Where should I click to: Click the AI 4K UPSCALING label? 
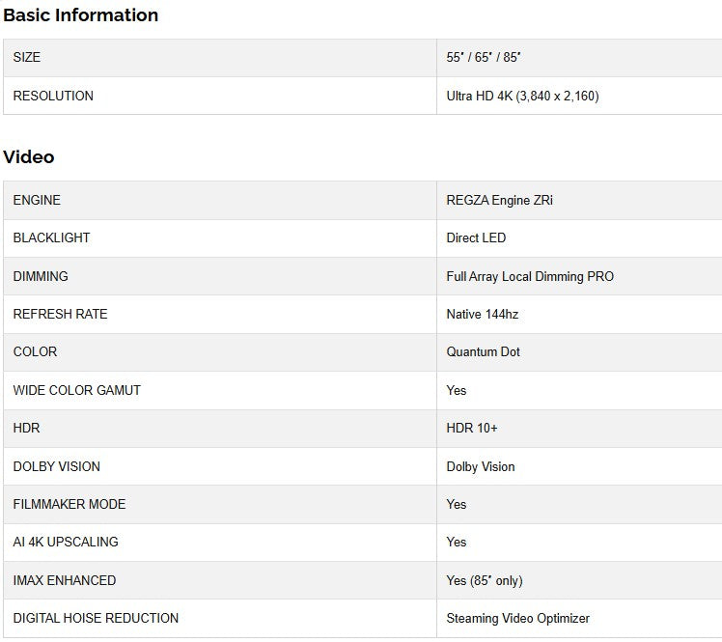(x=66, y=542)
